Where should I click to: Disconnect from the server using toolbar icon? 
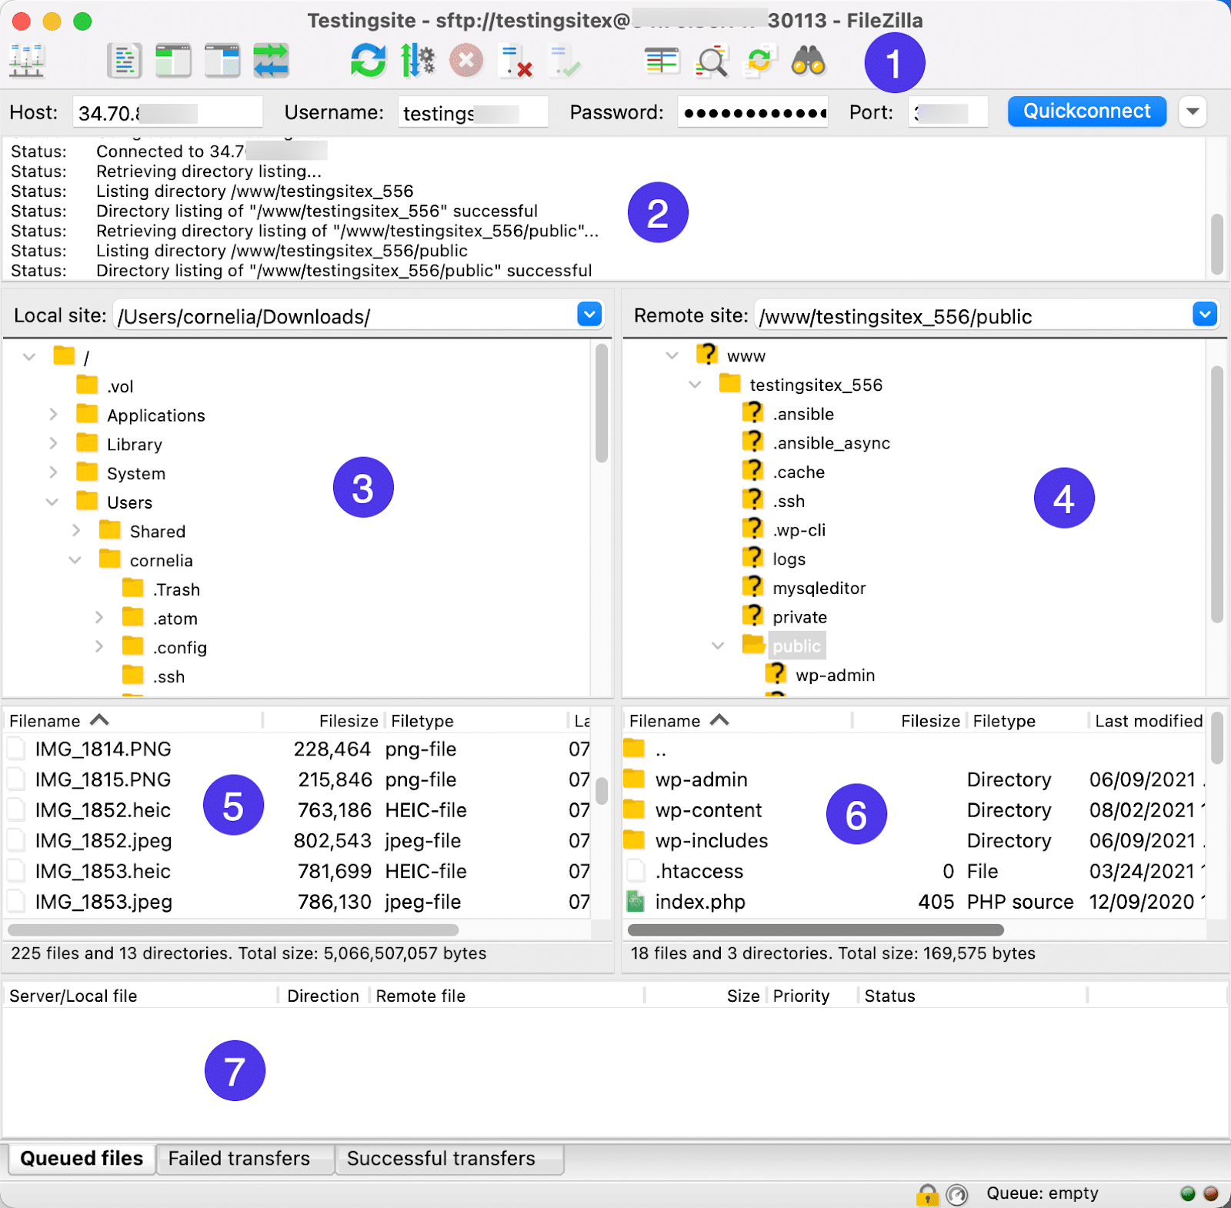[517, 60]
